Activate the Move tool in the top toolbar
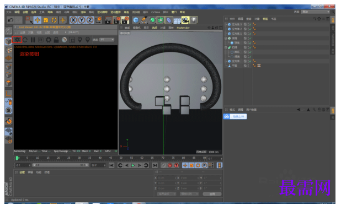Screen dimensions: 341x205 click(x=38, y=20)
